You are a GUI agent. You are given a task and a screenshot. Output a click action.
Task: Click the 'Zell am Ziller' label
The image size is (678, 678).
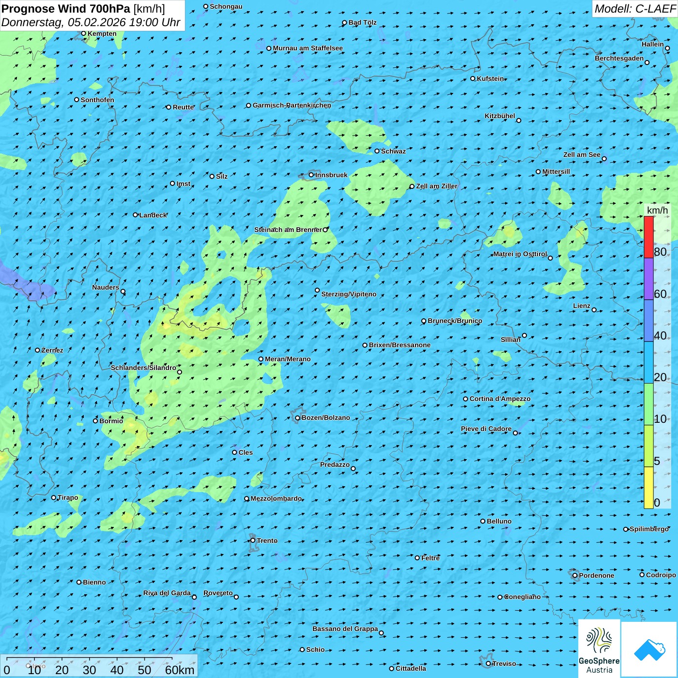[x=437, y=186]
